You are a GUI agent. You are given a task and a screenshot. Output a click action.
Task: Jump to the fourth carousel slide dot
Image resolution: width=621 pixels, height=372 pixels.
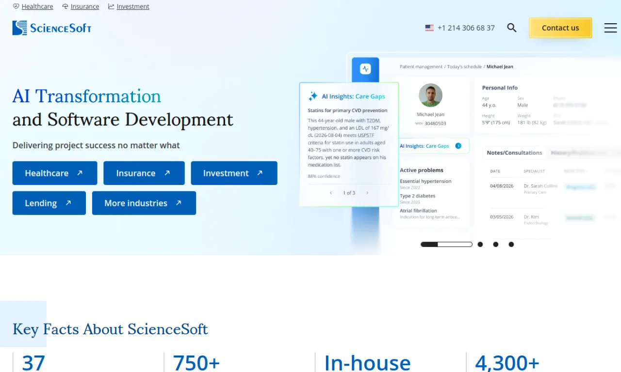tap(511, 245)
